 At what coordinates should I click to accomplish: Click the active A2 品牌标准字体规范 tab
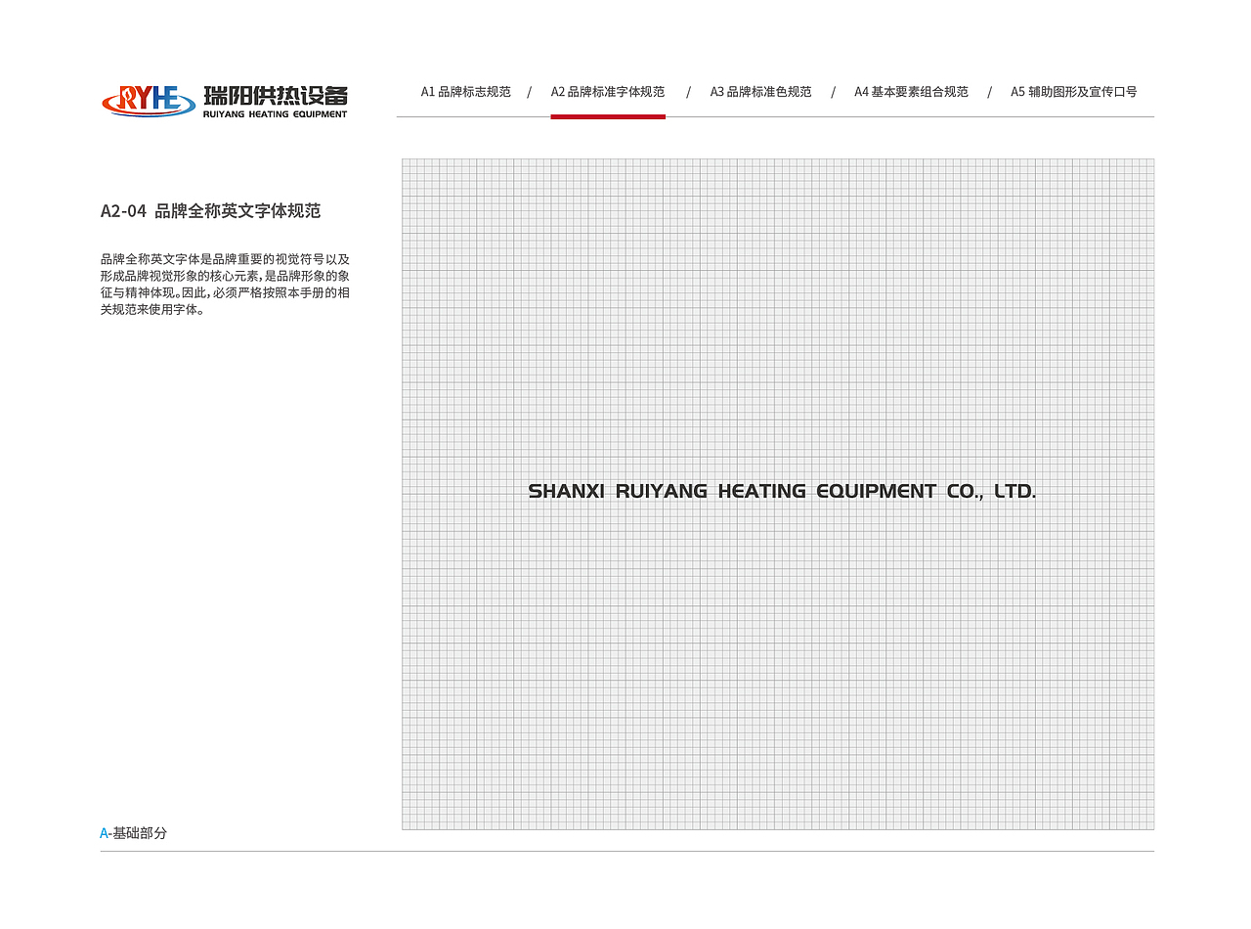tap(607, 91)
